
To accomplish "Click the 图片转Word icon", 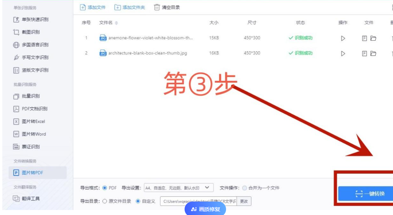I will 16,134.
